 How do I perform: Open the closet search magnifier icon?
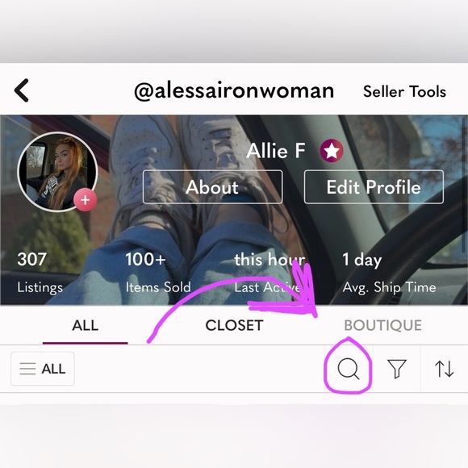click(x=349, y=369)
